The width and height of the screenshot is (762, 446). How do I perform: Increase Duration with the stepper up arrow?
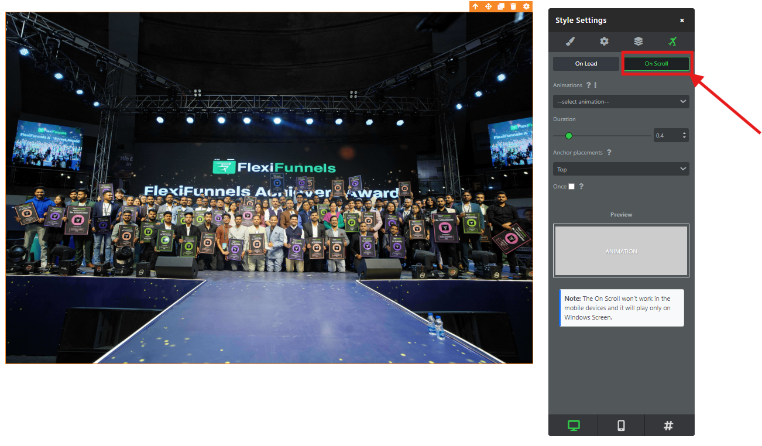pyautogui.click(x=684, y=133)
